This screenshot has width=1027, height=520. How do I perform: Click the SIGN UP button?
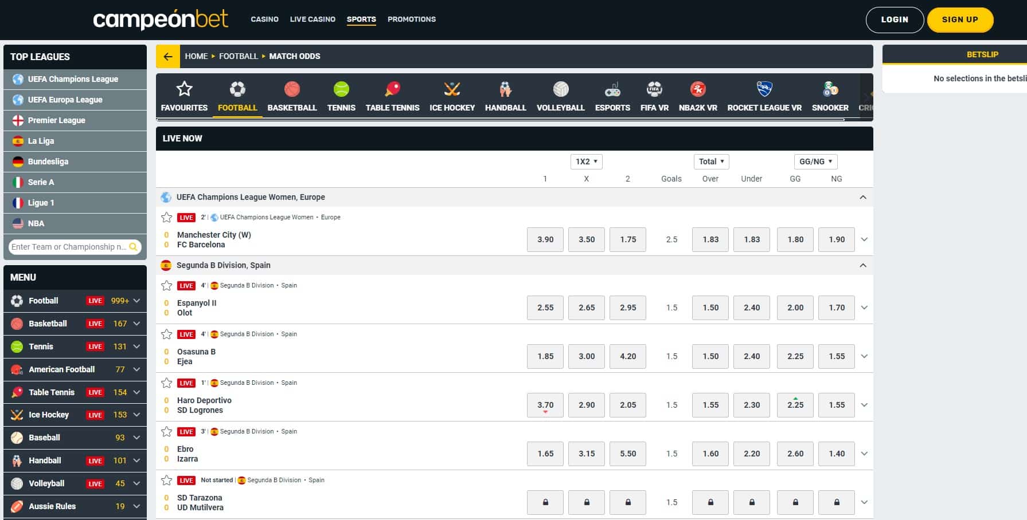coord(960,20)
